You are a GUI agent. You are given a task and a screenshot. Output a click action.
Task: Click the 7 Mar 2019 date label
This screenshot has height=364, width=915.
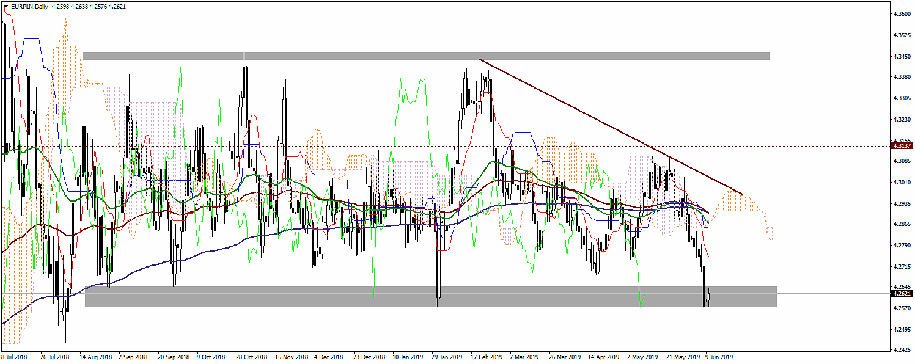tap(526, 356)
